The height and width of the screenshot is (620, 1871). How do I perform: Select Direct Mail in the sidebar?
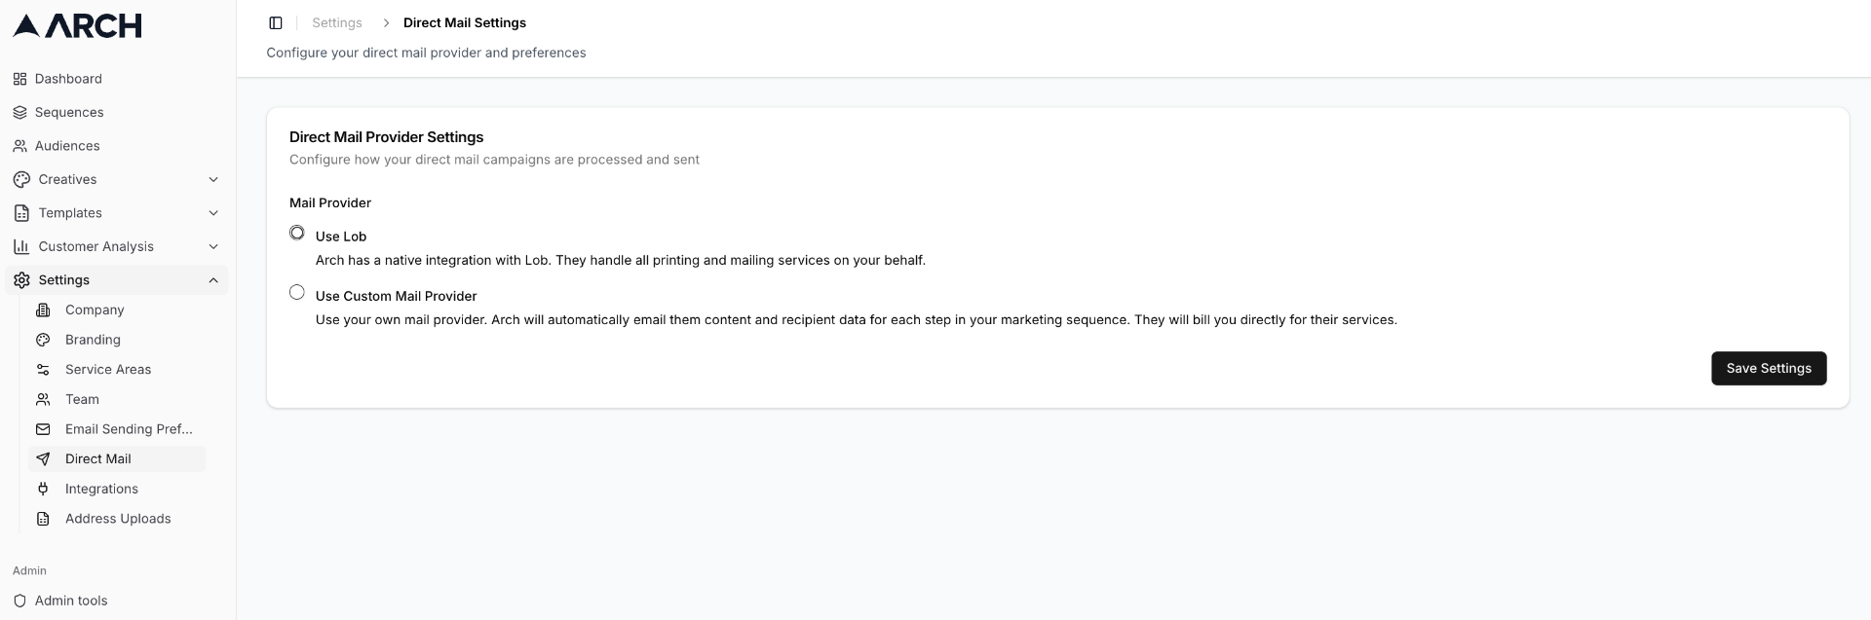(x=97, y=458)
